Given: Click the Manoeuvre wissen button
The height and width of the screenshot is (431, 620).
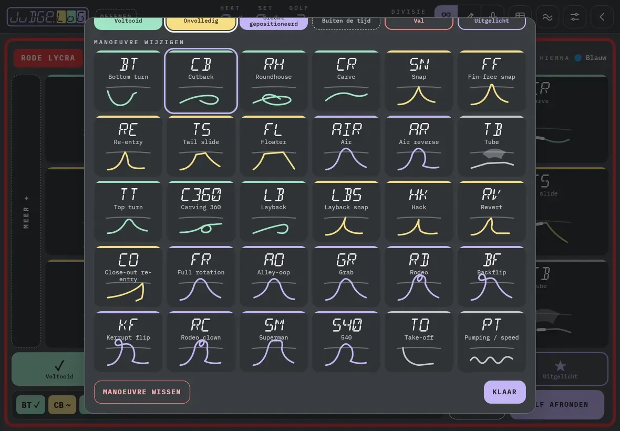Looking at the screenshot, I should 142,392.
